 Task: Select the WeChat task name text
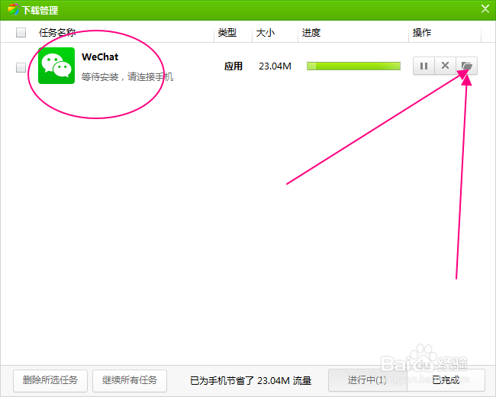(x=100, y=57)
